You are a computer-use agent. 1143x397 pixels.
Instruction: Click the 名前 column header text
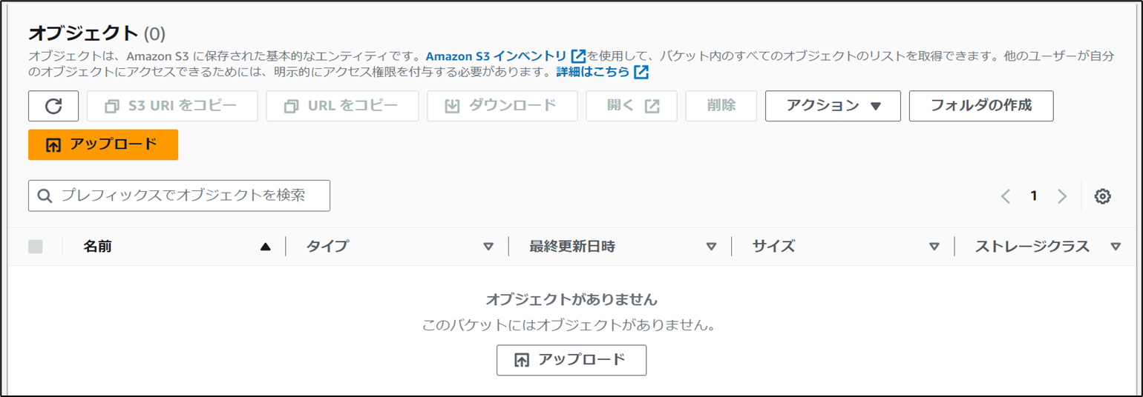click(98, 247)
